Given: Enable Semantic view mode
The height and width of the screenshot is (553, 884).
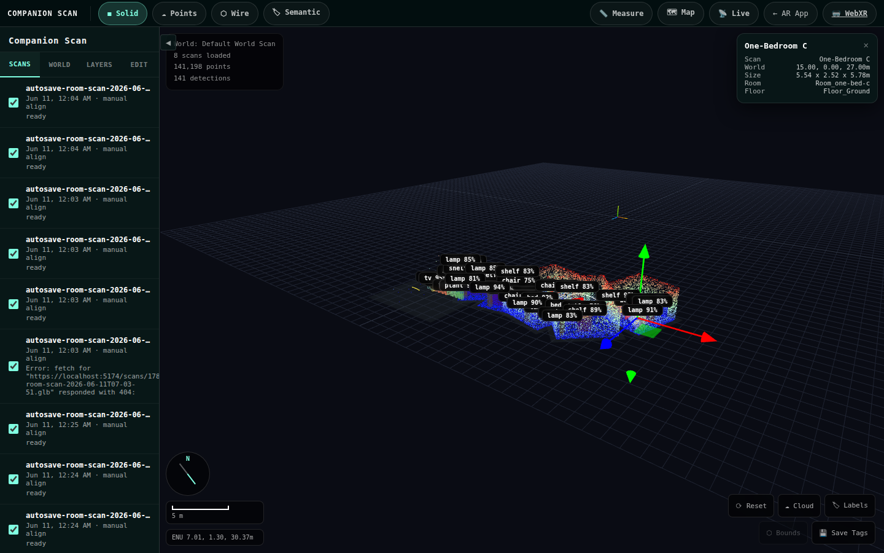Looking at the screenshot, I should [x=297, y=13].
